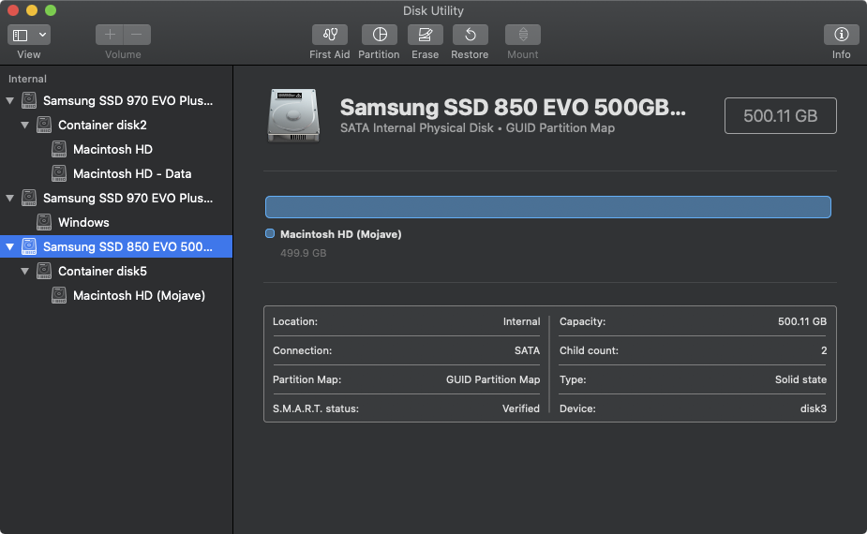This screenshot has width=867, height=534.
Task: Click the drive icon beside Macintosh HD (Mojave) sidebar
Action: click(x=59, y=295)
